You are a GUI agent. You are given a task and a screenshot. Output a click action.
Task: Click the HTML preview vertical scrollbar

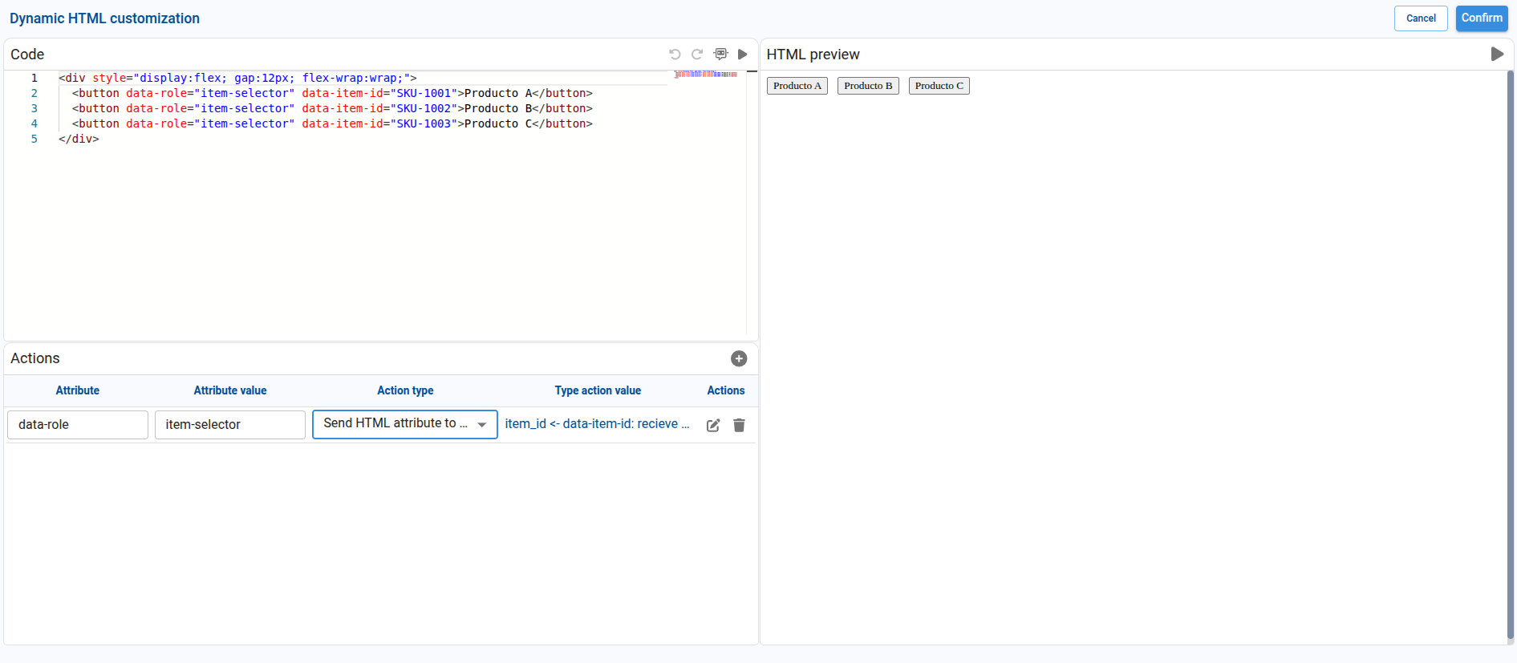point(1510,355)
